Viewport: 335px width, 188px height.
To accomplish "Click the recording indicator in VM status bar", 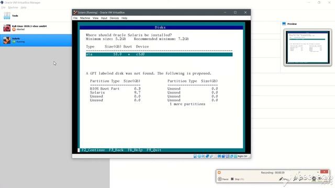I will pyautogui.click(x=224, y=156).
